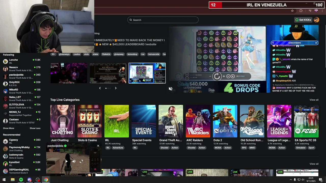Open the Chrome profile avatar in the toolbar

coord(316,11)
